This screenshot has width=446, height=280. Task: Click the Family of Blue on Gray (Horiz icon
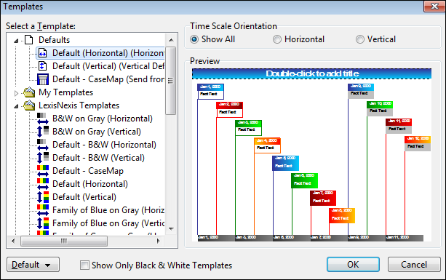[43, 210]
